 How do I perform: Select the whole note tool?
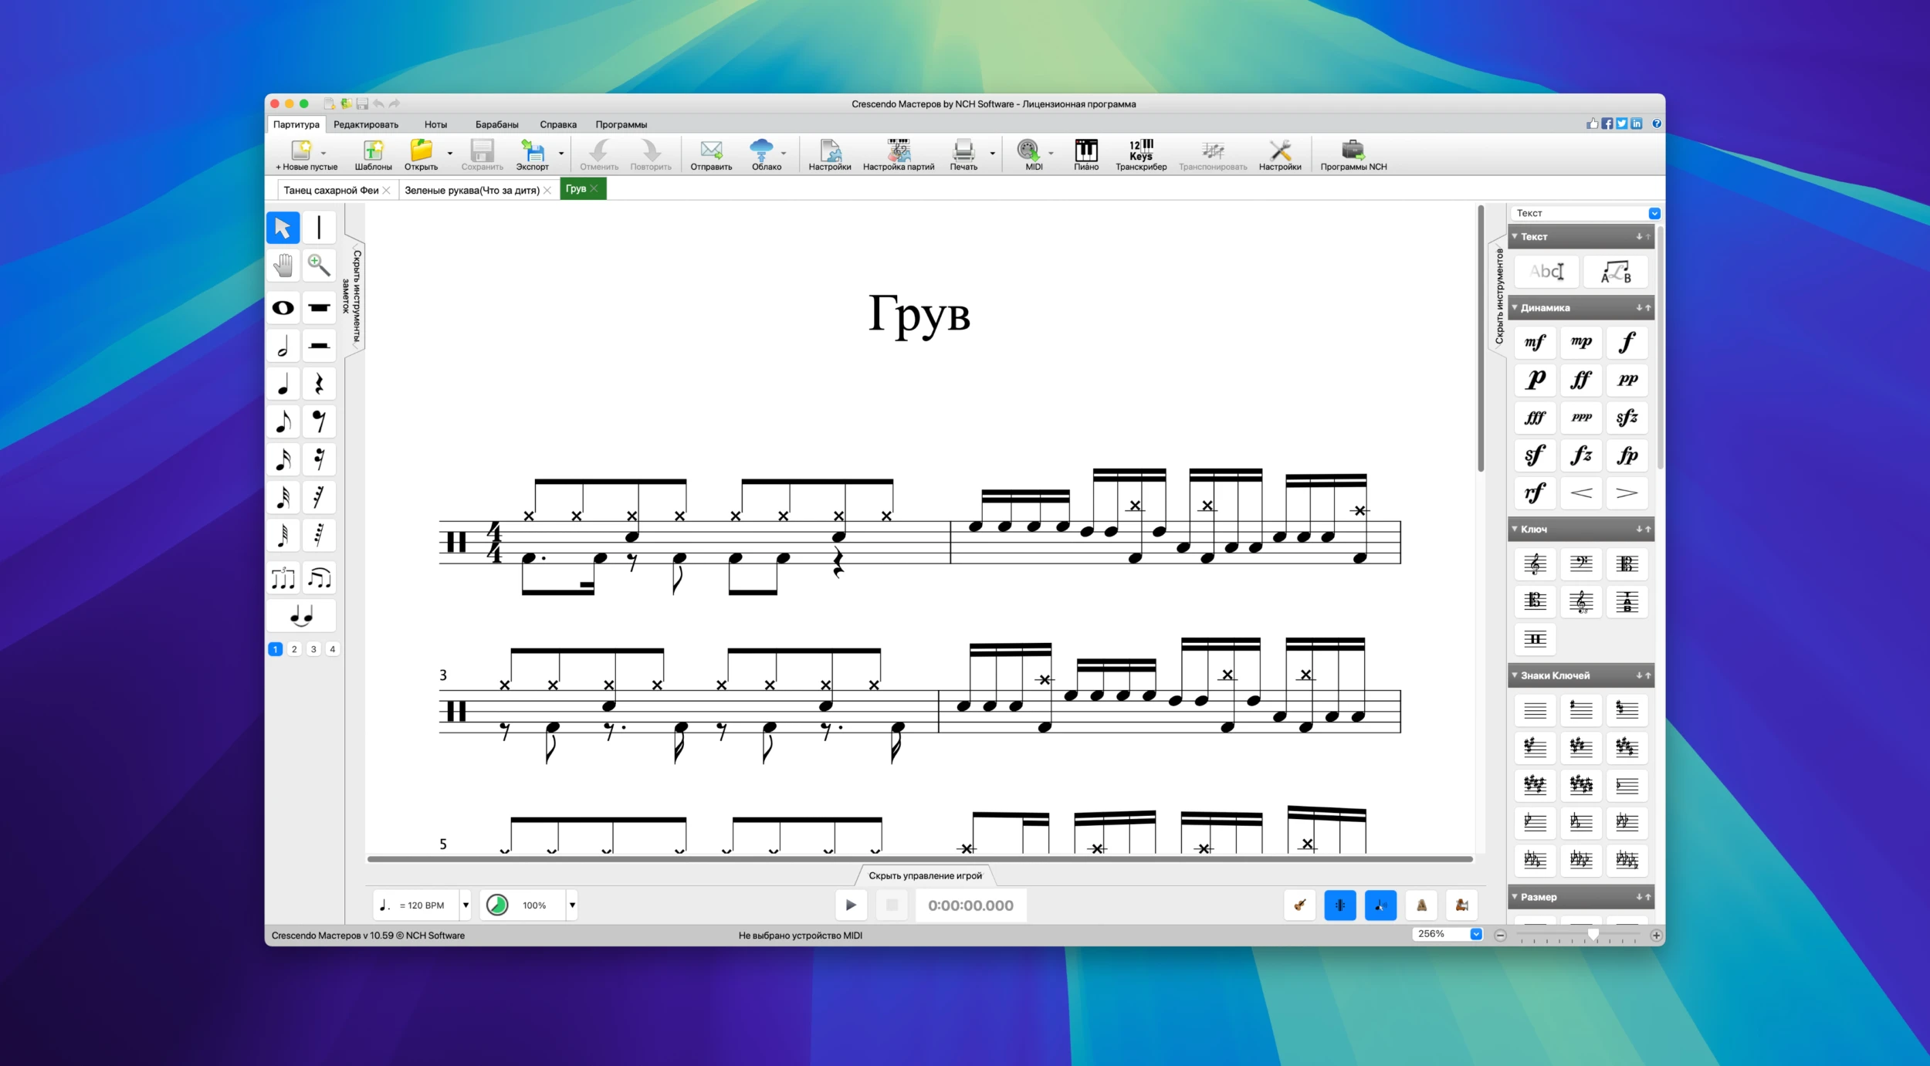point(283,308)
